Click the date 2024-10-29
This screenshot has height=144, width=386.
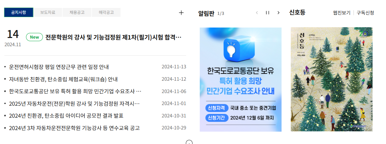(174, 128)
